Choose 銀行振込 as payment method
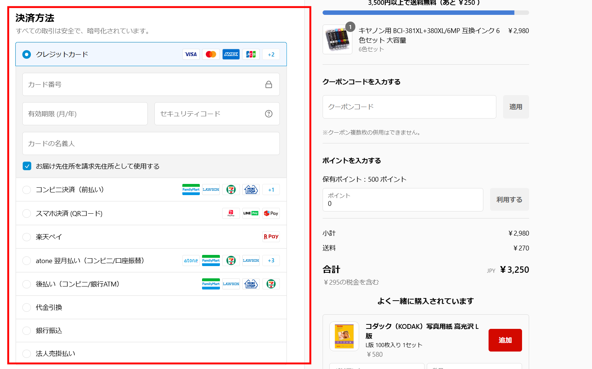 point(27,330)
